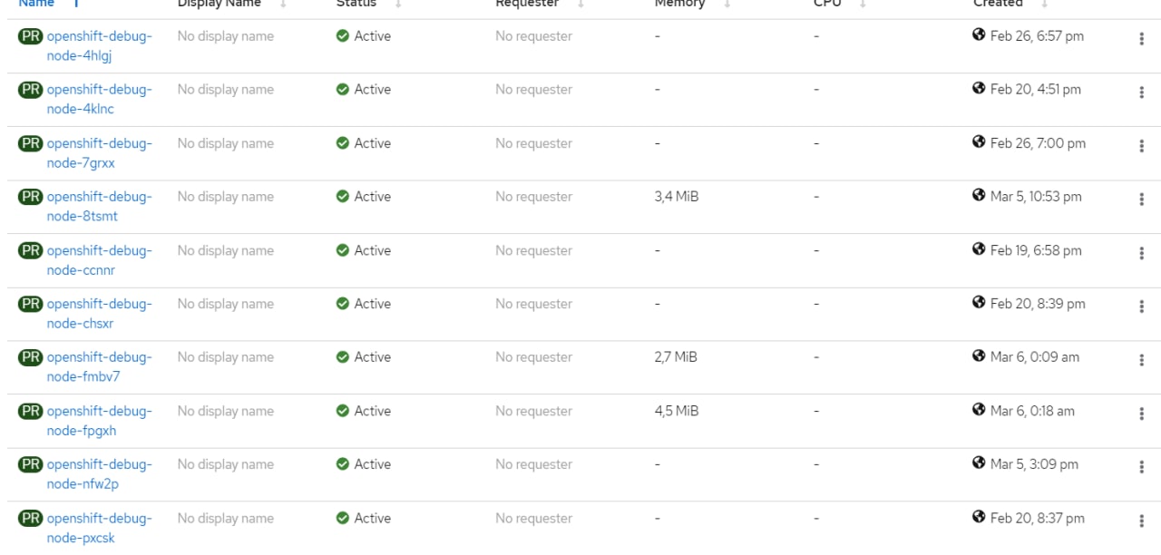1161x555 pixels.
Task: Sort by Display Name column header
Action: click(219, 4)
